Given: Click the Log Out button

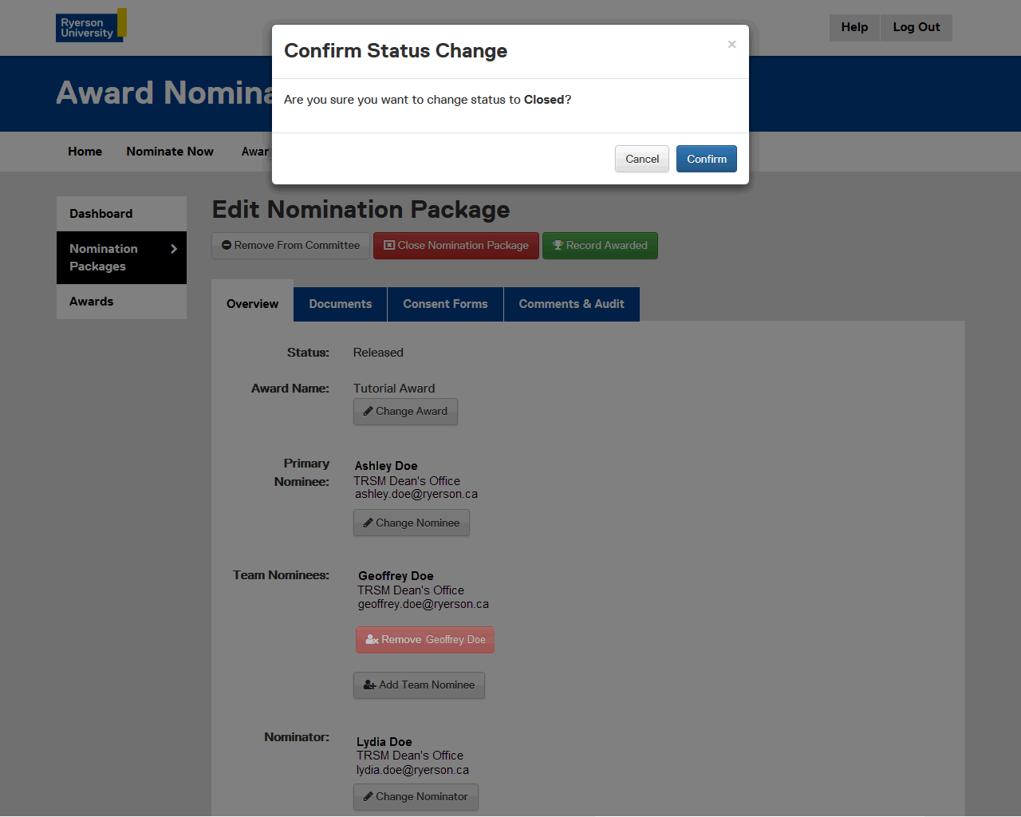Looking at the screenshot, I should [x=916, y=27].
